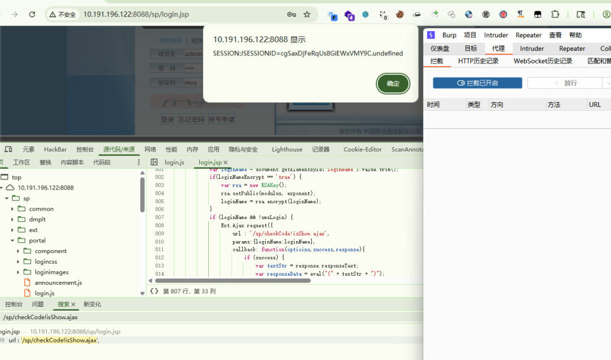611x360 pixels.
Task: Reload the page with the refresh icon
Action: tap(32, 14)
